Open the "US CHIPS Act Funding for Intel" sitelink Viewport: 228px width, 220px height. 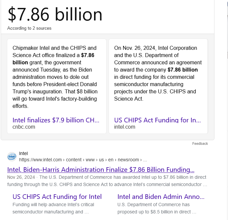57,197
